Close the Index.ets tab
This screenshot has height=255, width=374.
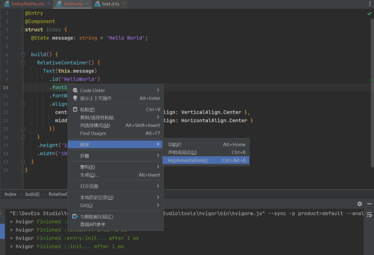pyautogui.click(x=87, y=4)
